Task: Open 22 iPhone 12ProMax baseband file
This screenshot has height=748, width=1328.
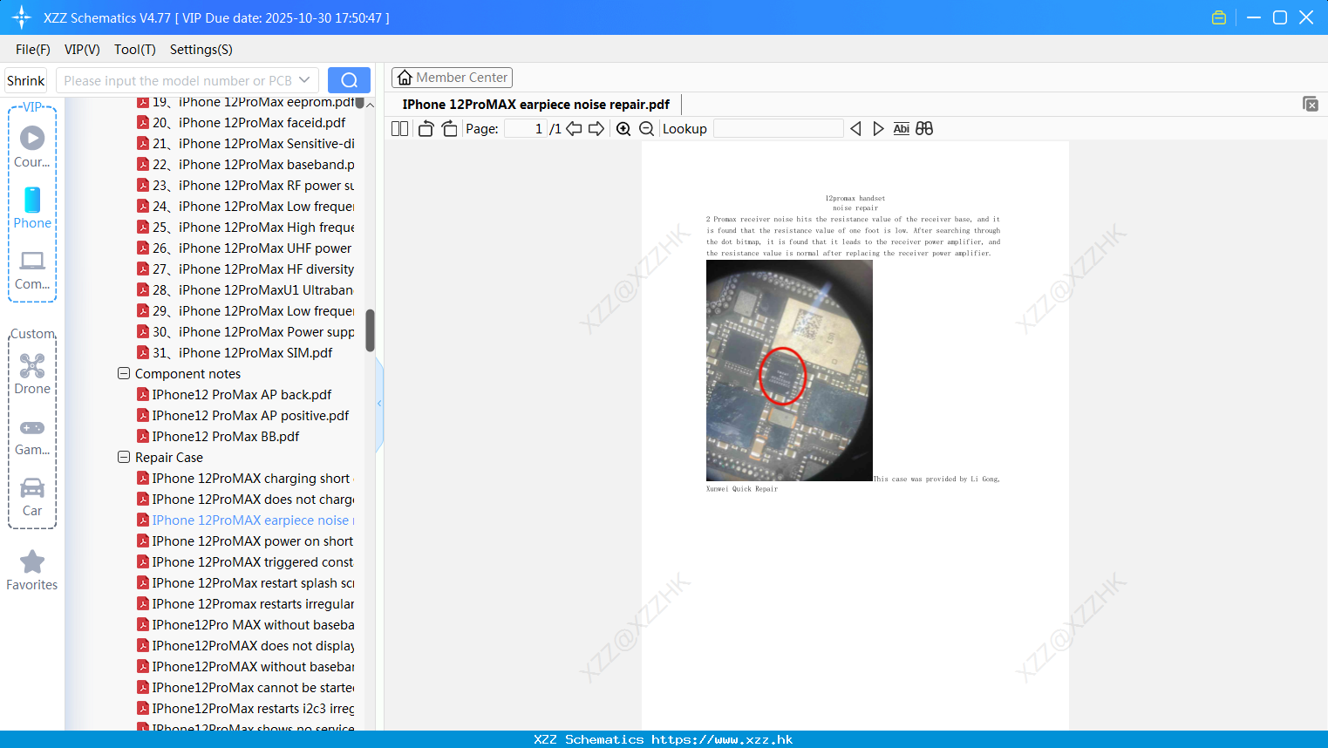Action: 246,164
